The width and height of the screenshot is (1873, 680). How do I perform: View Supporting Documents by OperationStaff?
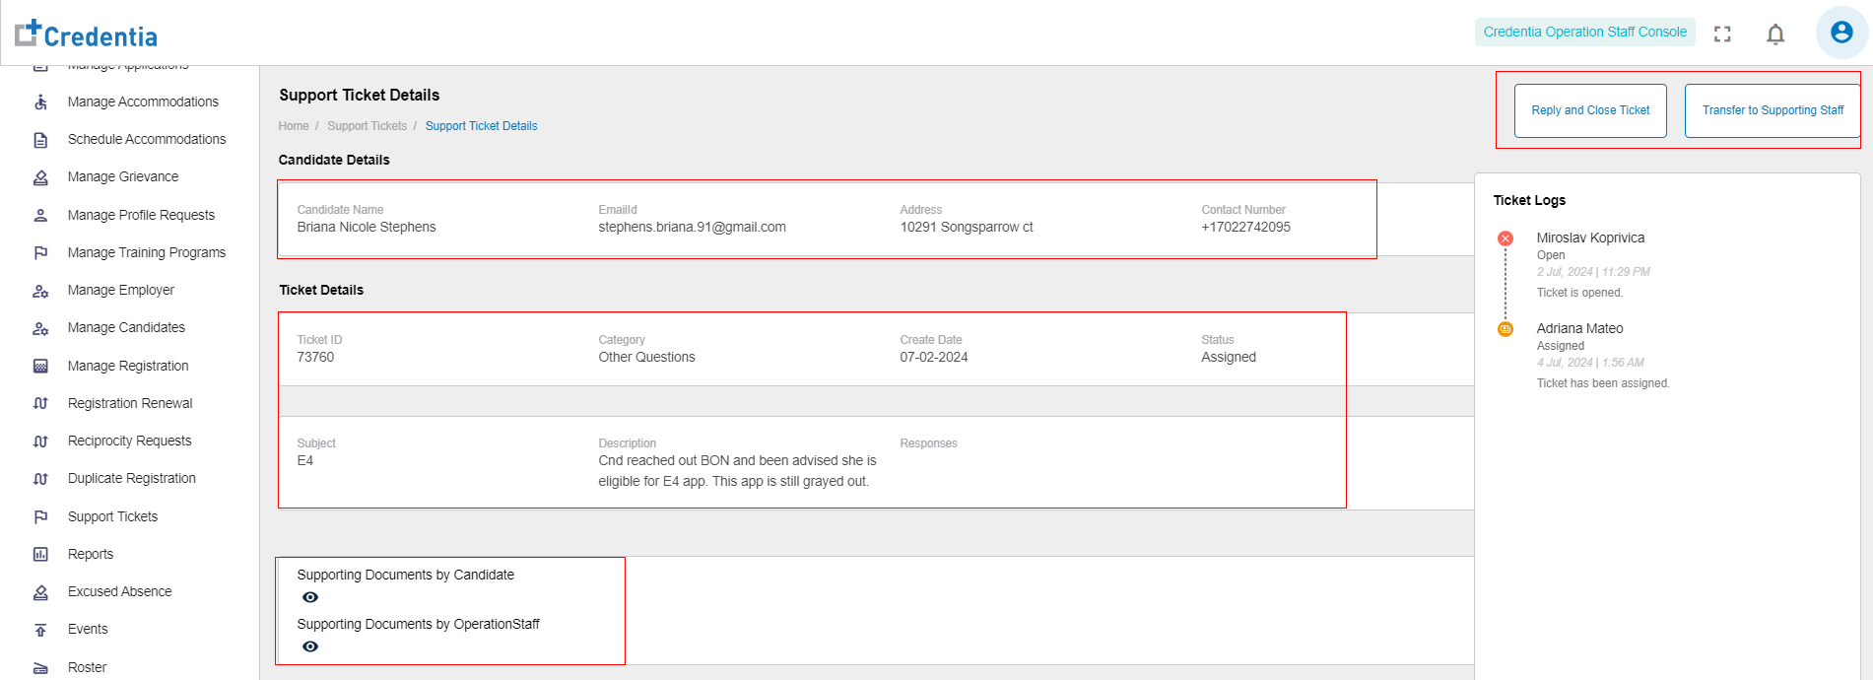(x=310, y=646)
